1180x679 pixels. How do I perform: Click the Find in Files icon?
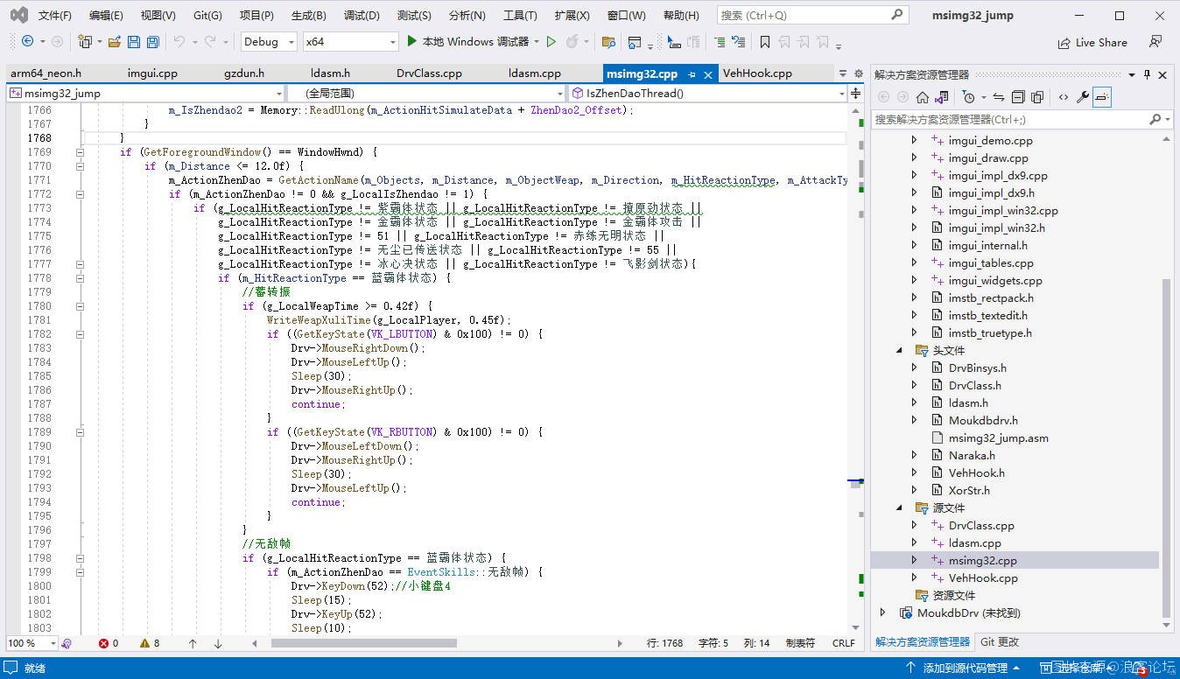point(608,42)
